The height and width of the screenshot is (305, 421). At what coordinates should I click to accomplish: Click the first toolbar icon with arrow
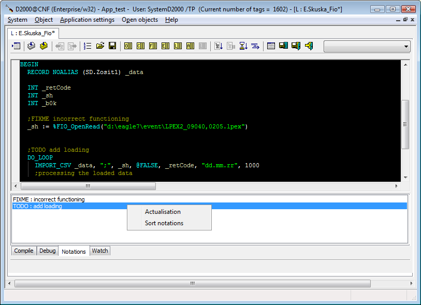(x=16, y=46)
